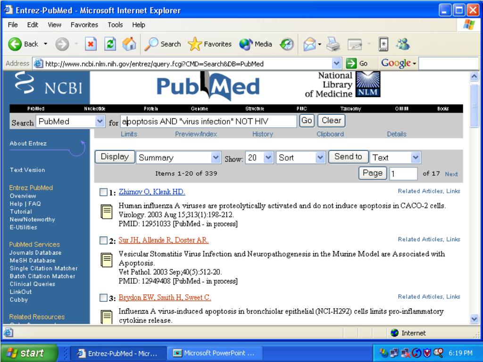The width and height of the screenshot is (483, 362).
Task: Click the vertical scrollbar down arrow
Action: (x=475, y=319)
